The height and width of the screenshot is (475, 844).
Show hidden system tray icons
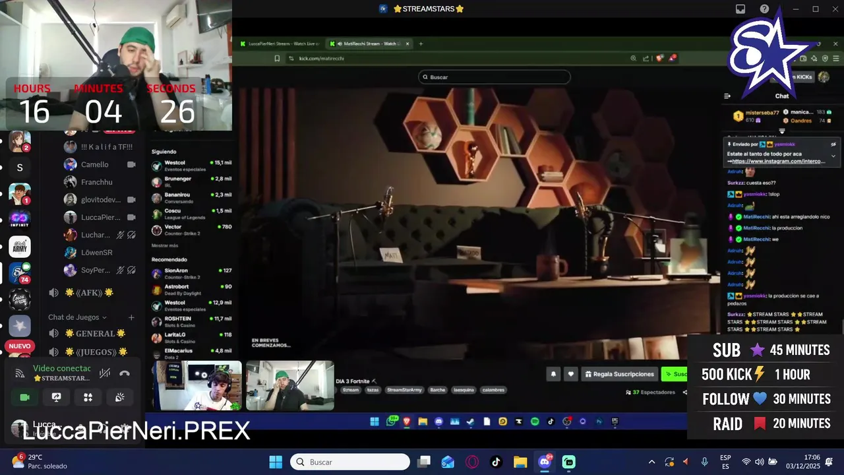[651, 462]
